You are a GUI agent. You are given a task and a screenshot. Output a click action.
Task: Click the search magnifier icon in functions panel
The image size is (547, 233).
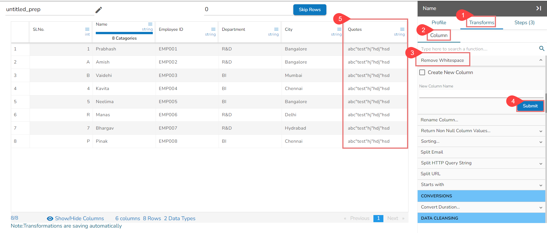(x=542, y=48)
